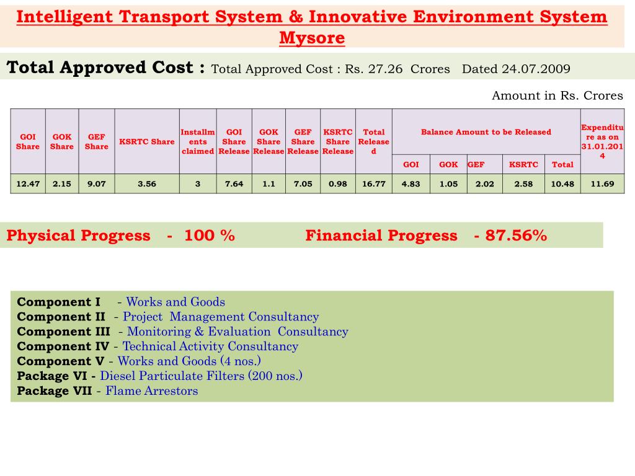The width and height of the screenshot is (635, 476).
Task: Select the 'Total Approved Cost :' heading
Action: click(105, 67)
